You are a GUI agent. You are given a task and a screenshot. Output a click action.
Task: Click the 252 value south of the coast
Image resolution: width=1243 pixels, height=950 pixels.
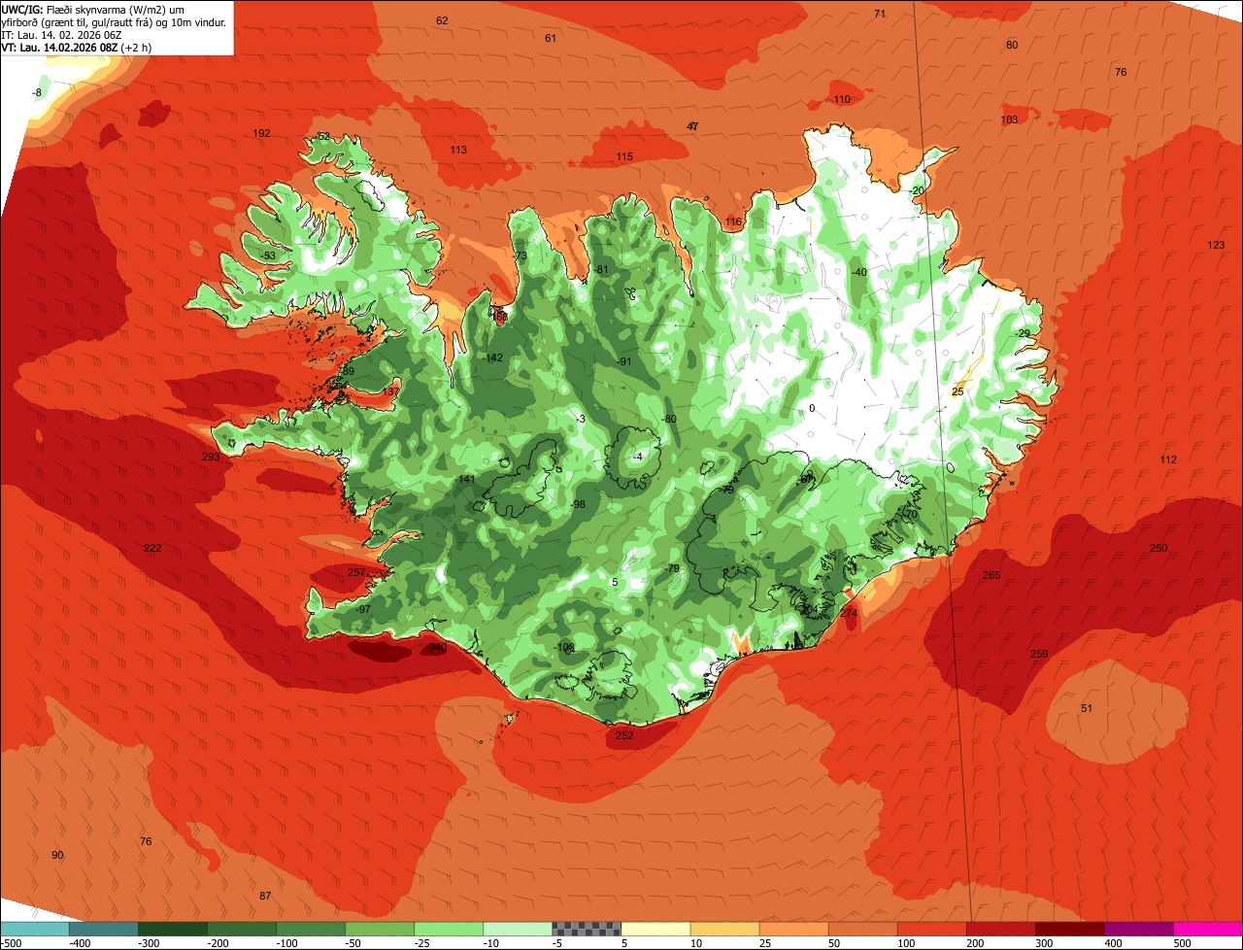624,735
